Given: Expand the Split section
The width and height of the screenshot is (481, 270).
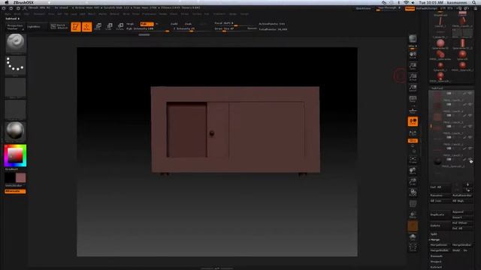Looking at the screenshot, I should point(434,234).
